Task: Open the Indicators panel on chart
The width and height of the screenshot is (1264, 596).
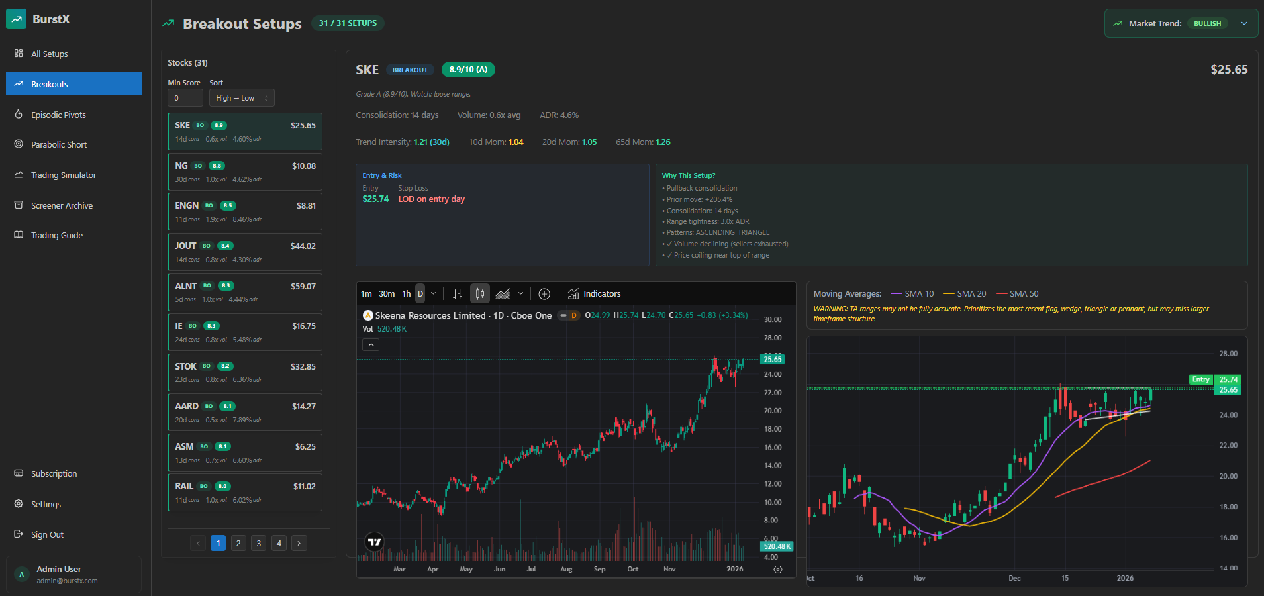Action: coord(595,294)
